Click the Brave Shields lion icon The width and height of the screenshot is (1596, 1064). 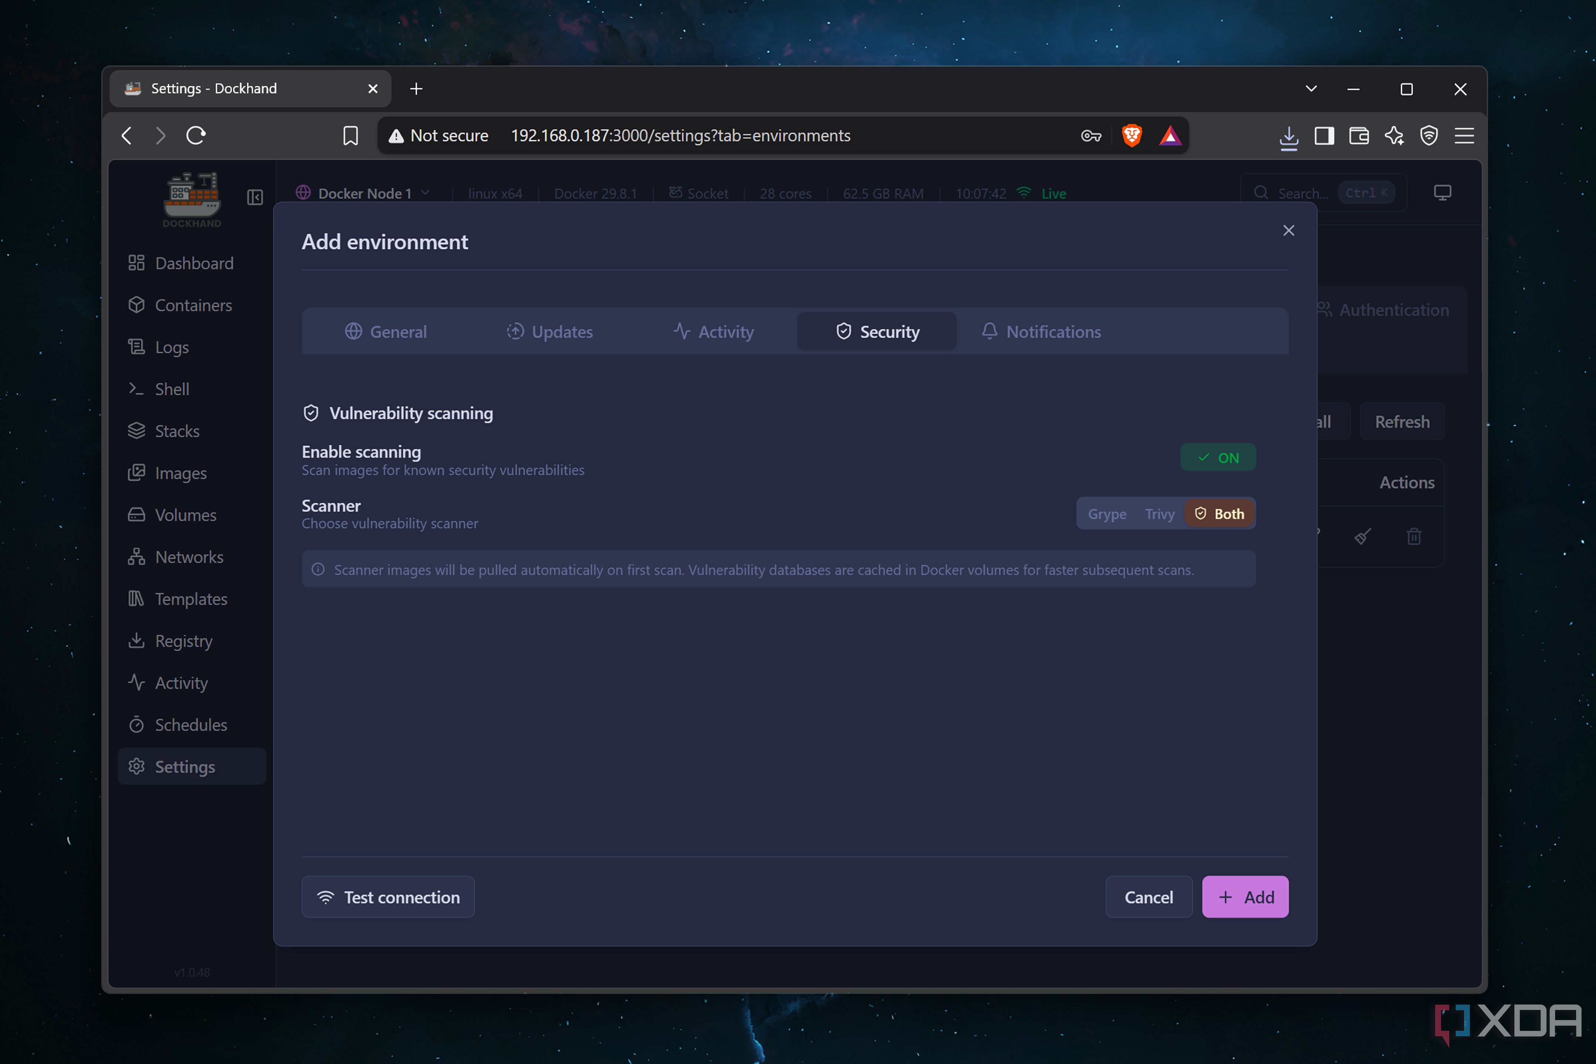point(1132,136)
